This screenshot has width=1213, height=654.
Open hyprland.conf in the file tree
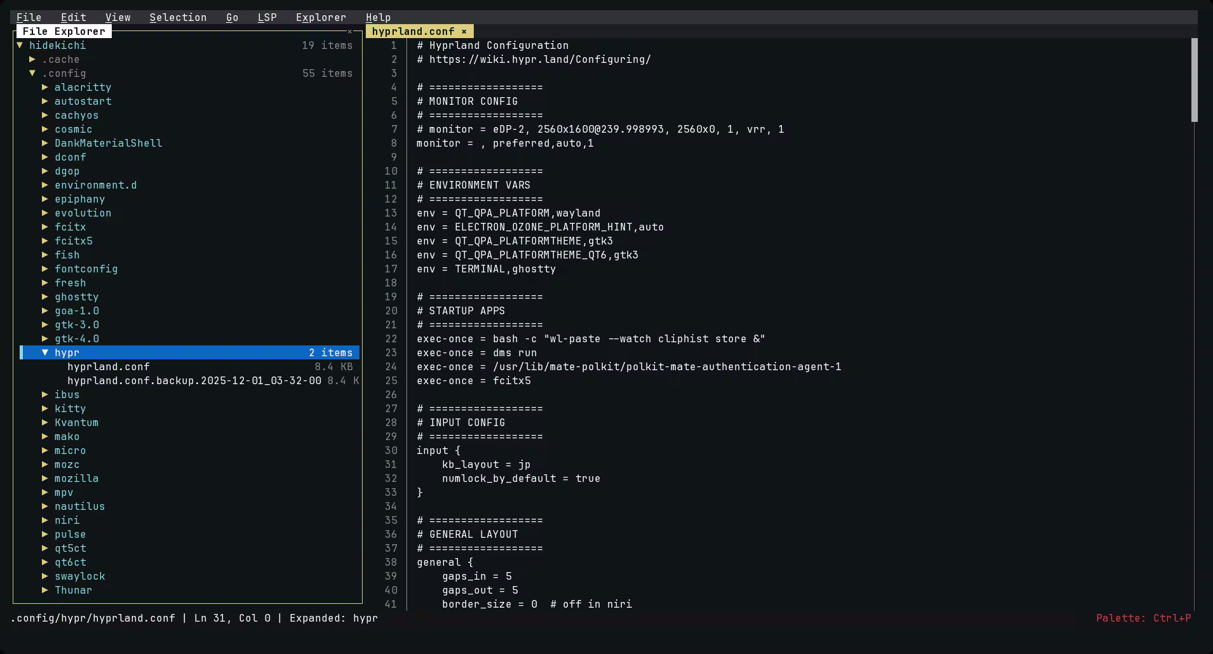click(x=109, y=366)
